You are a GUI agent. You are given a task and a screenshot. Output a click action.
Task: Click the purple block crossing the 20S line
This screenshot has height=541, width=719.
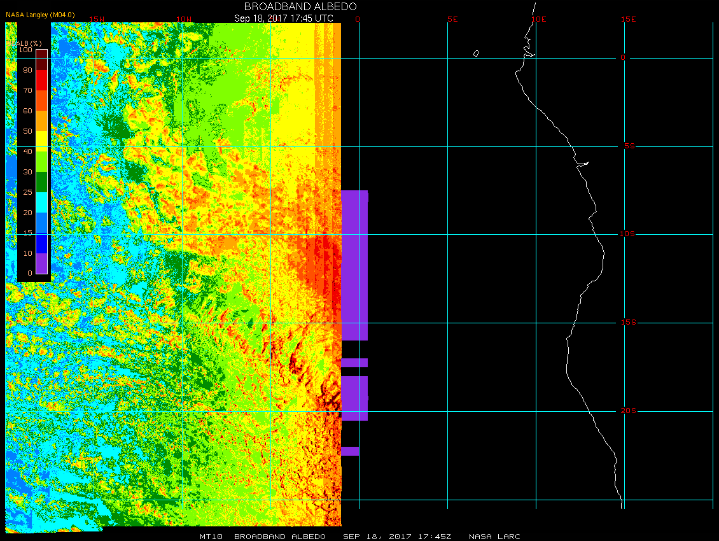(354, 398)
